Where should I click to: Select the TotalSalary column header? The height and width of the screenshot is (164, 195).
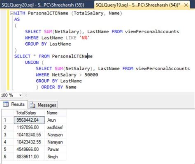[29, 113]
